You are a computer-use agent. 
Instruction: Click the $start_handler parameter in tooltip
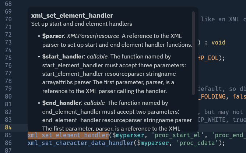point(63,57)
